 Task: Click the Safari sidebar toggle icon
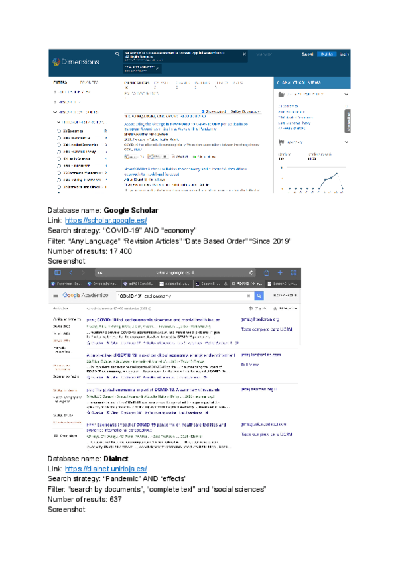58,273
